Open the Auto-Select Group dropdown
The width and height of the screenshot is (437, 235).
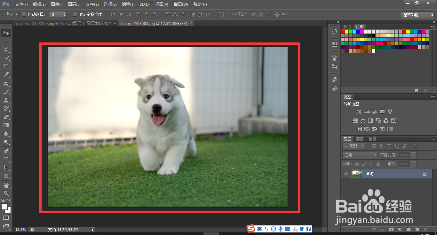[x=58, y=14]
